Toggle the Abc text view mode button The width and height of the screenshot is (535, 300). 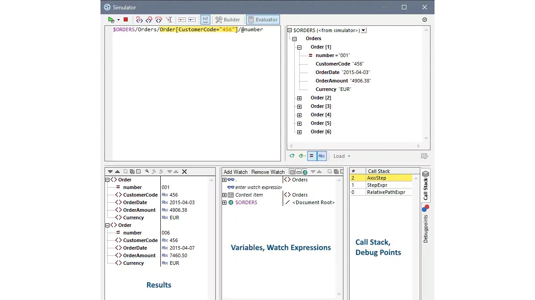point(322,156)
